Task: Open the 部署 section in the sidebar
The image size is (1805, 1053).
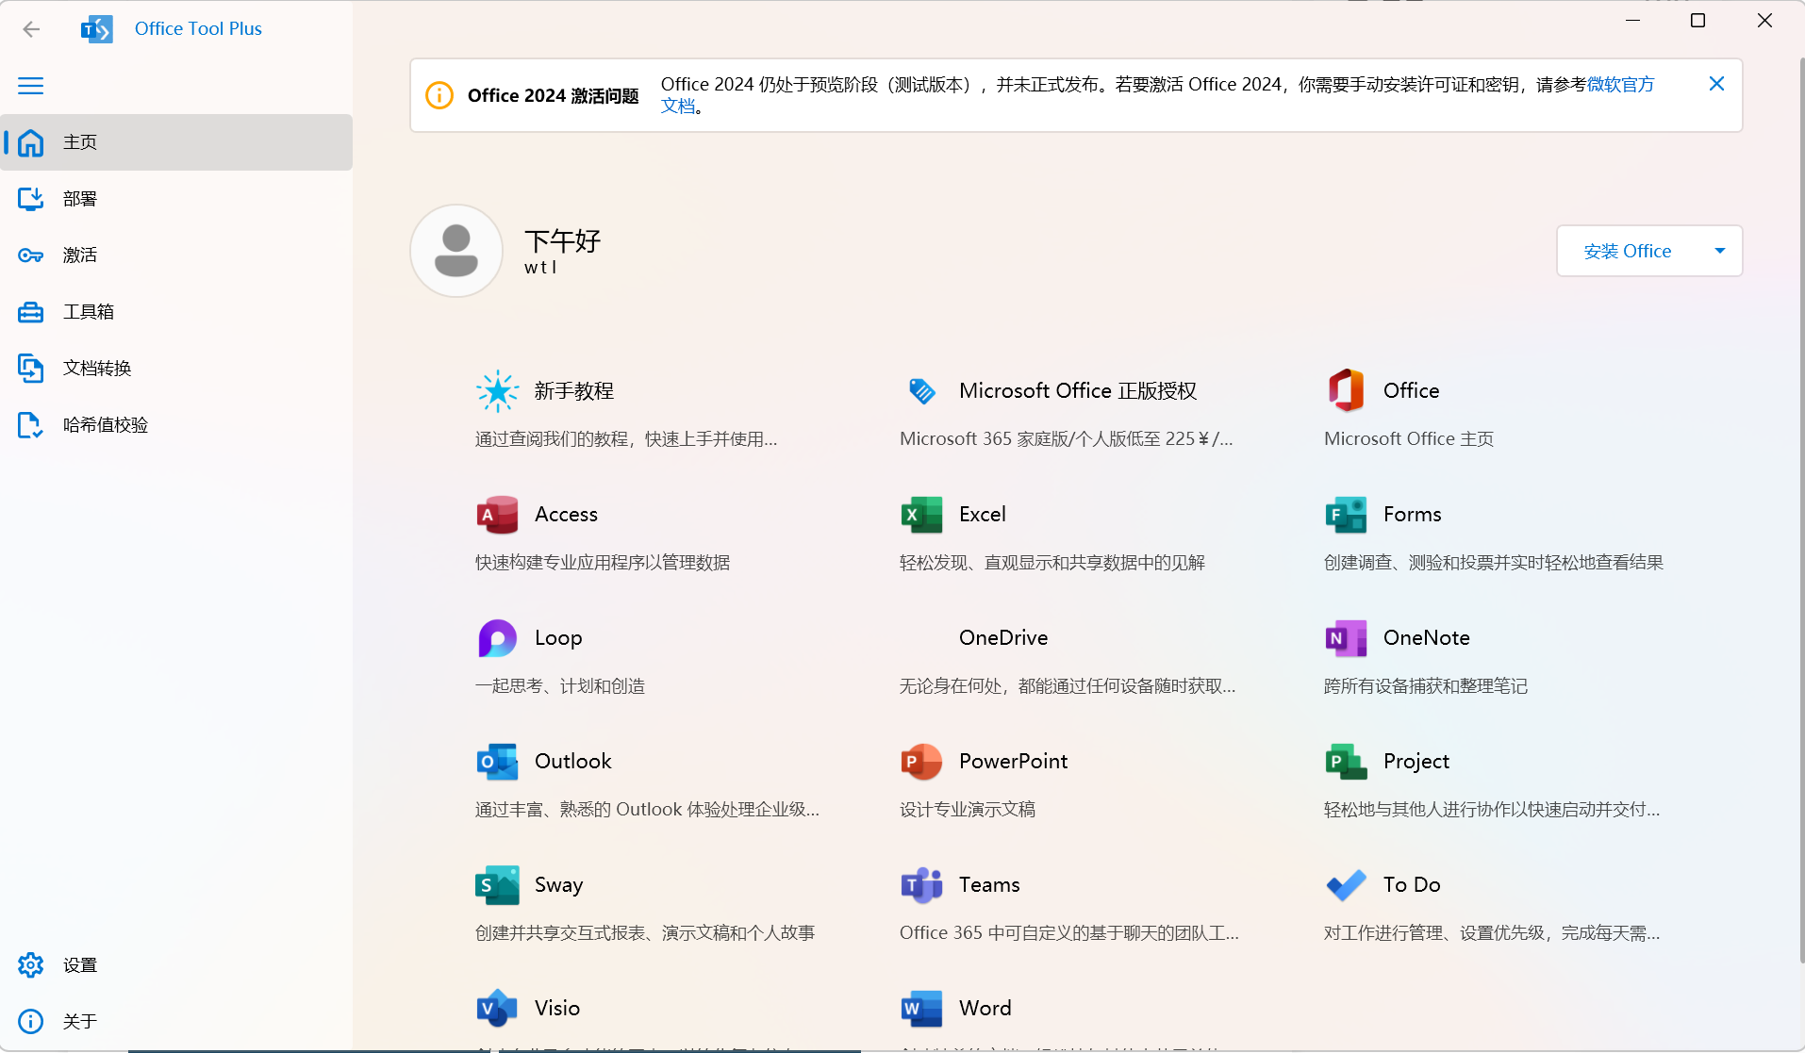Action: (80, 198)
